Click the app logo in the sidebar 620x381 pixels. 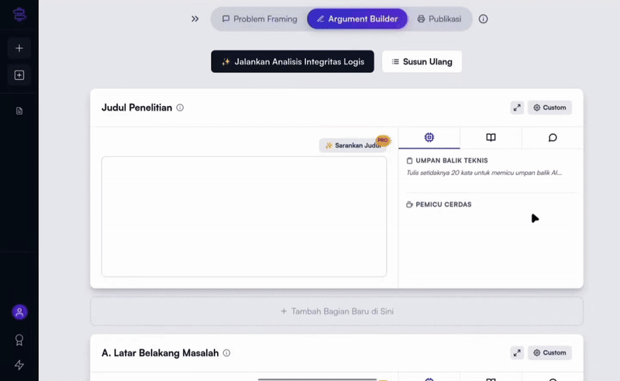(19, 13)
